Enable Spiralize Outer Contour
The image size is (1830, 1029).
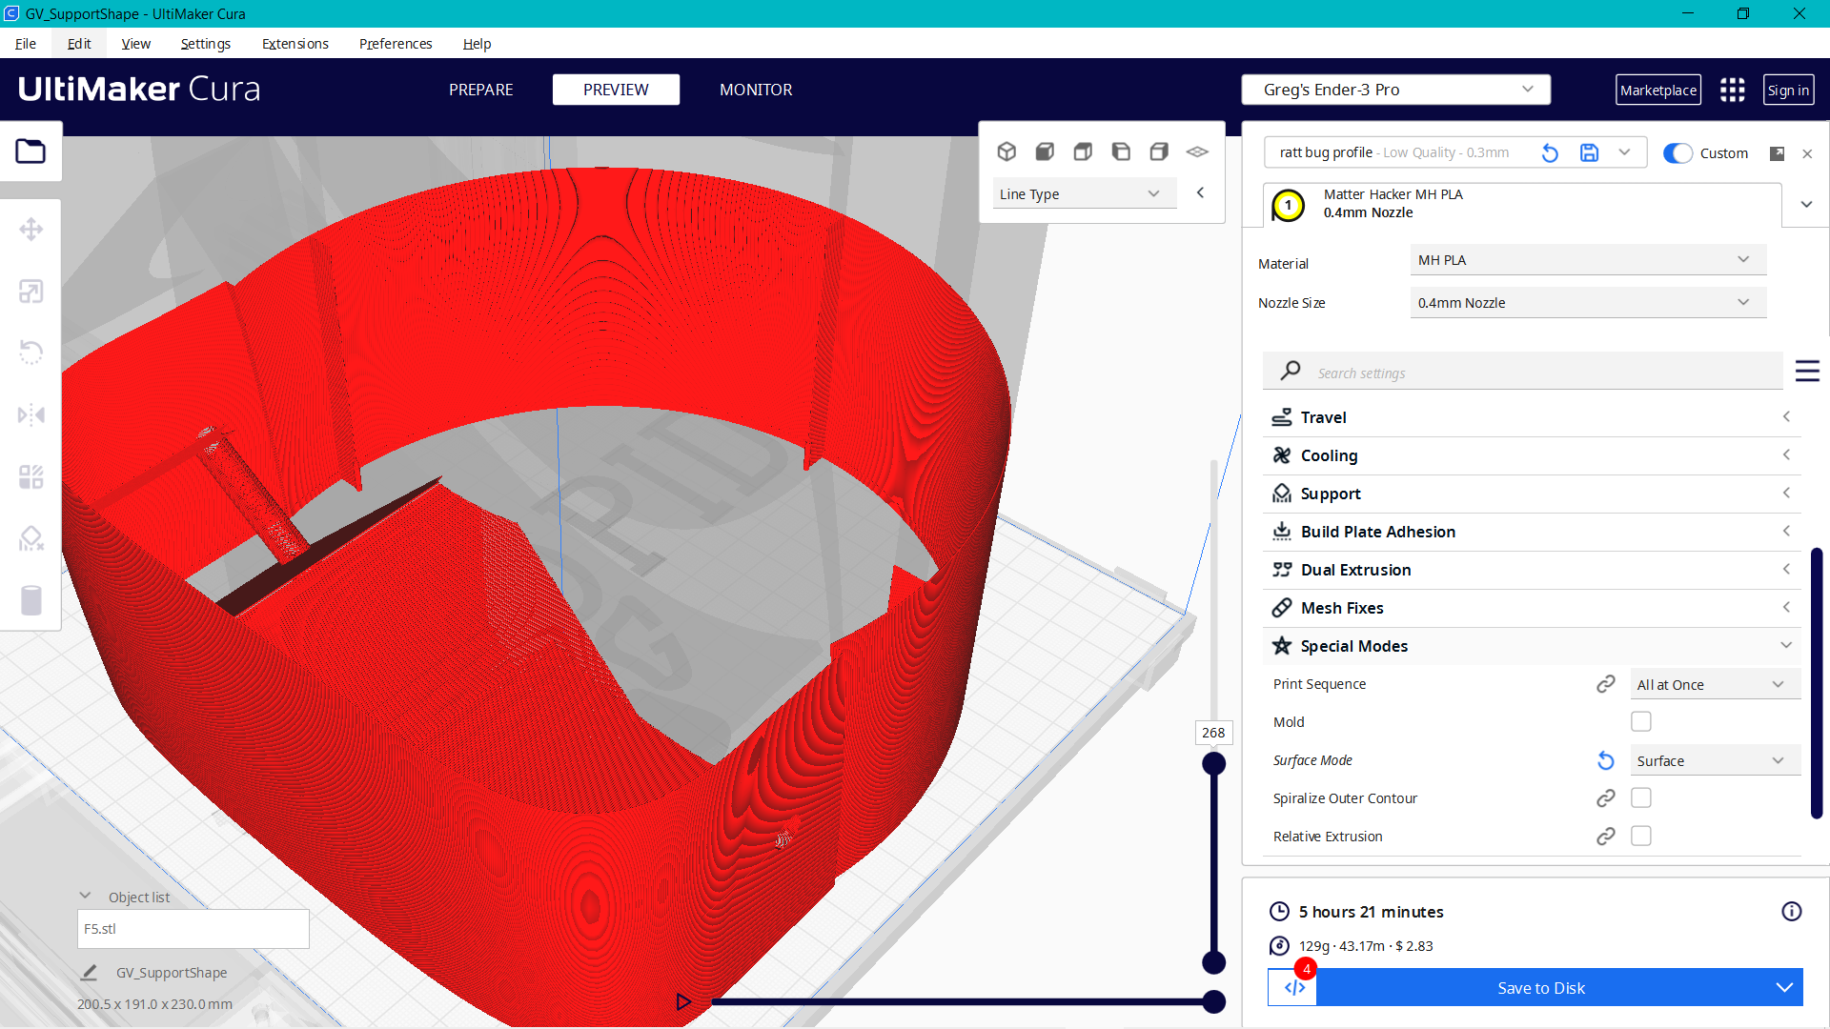(x=1641, y=797)
